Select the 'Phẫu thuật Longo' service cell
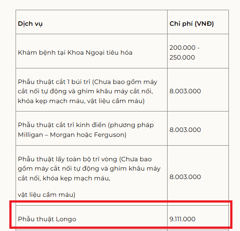This screenshot has width=240, height=231. tap(92, 218)
